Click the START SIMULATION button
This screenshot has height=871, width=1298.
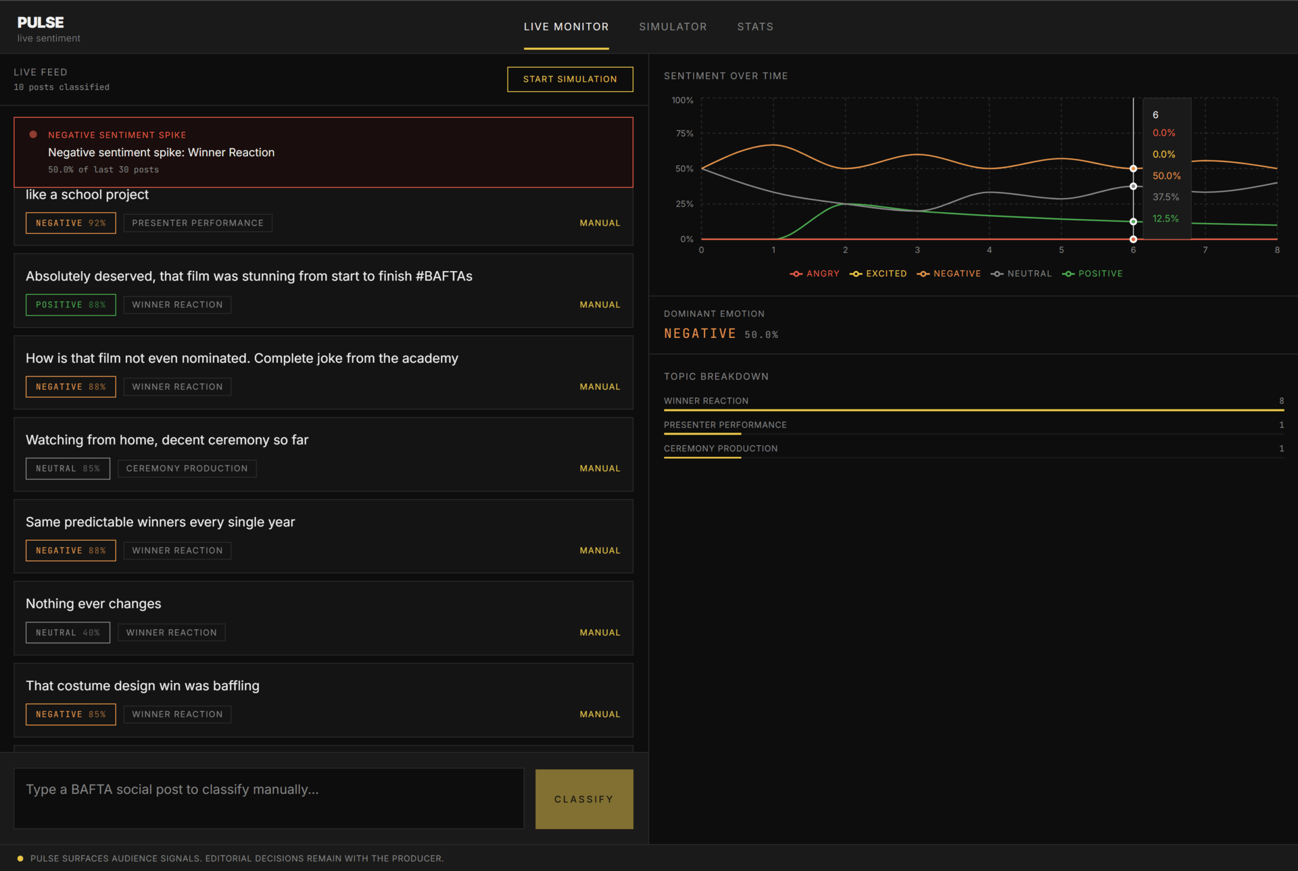tap(570, 79)
